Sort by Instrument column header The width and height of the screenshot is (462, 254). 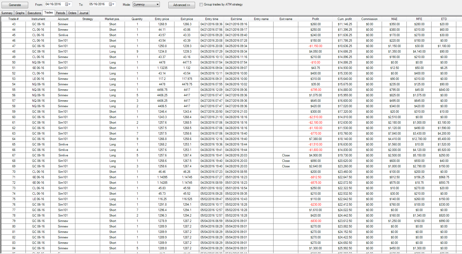[38, 19]
